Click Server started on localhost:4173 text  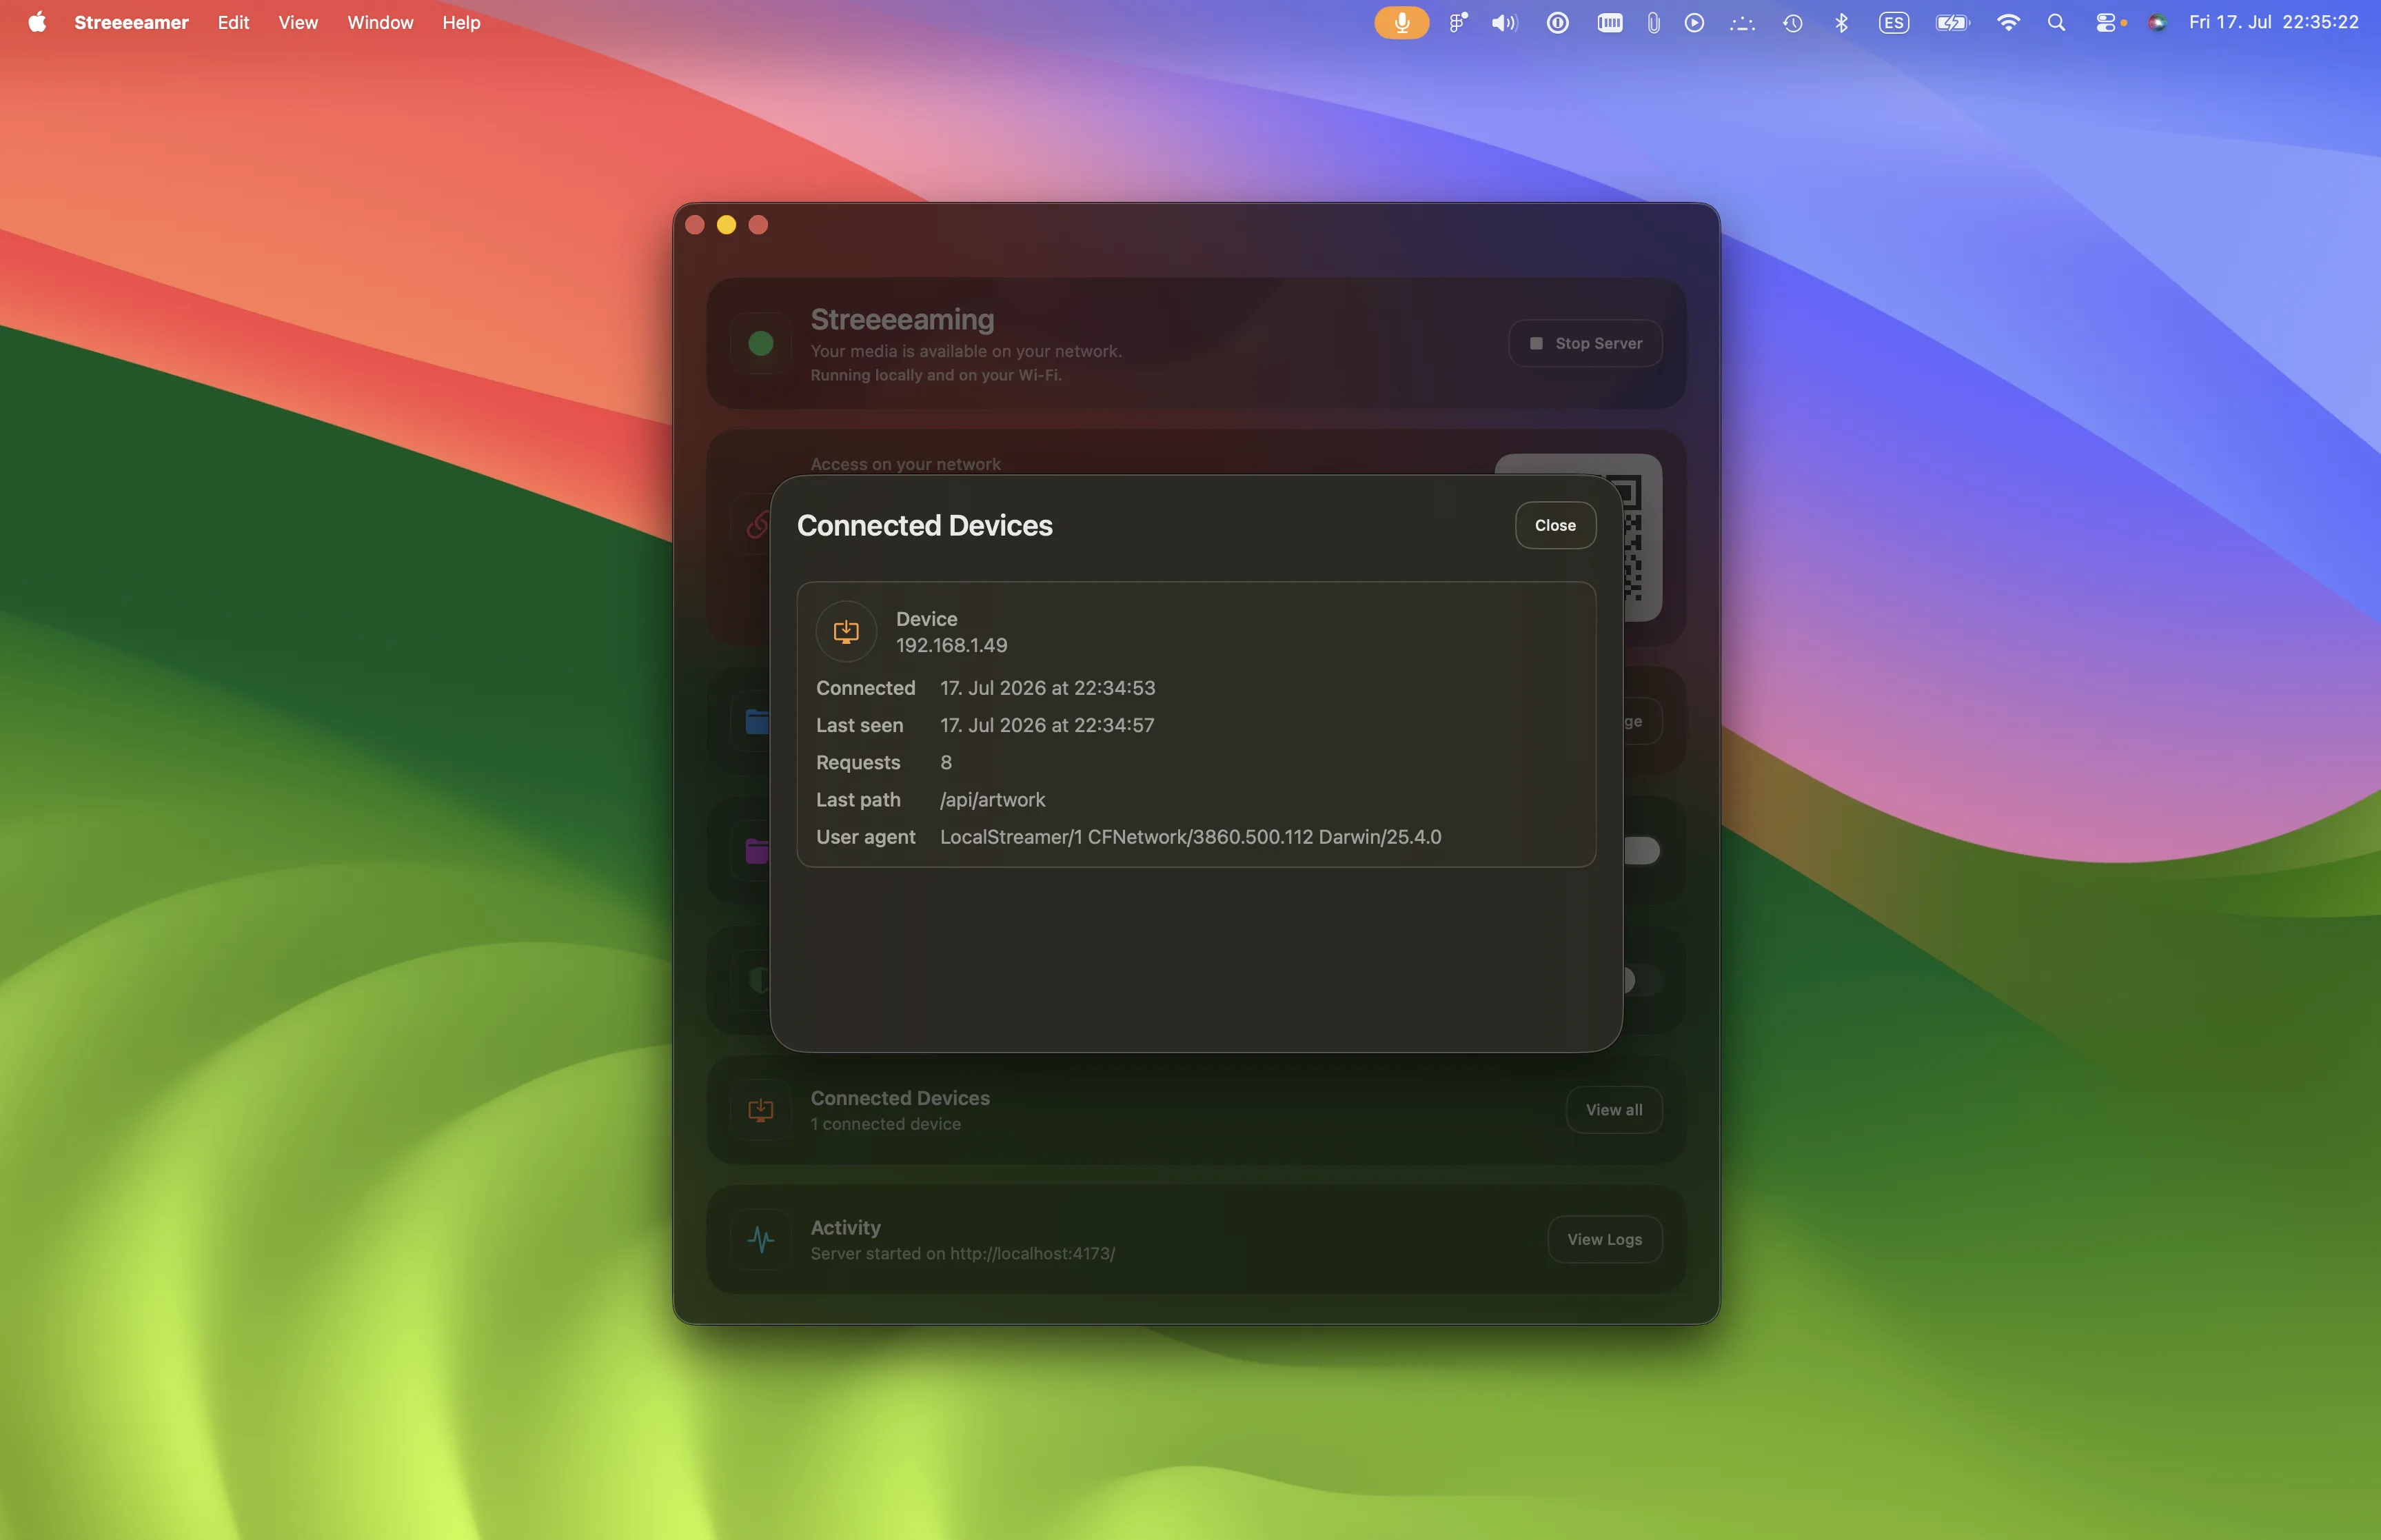tap(962, 1254)
